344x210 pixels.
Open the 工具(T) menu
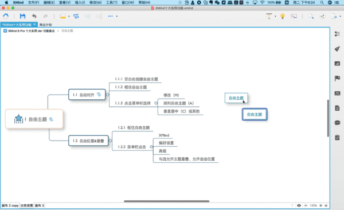point(112,2)
